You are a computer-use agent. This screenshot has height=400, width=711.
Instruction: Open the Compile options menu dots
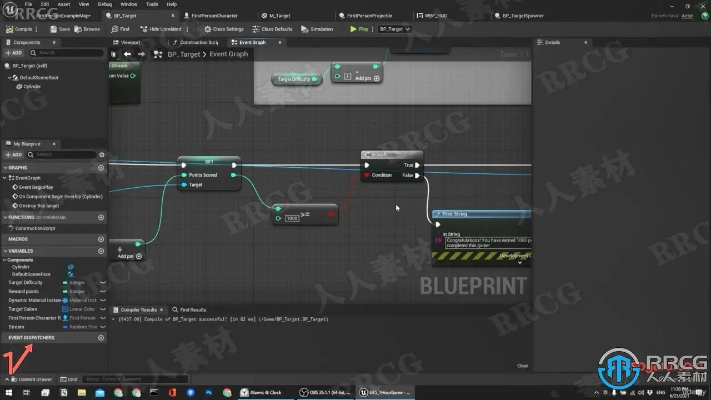(x=37, y=29)
